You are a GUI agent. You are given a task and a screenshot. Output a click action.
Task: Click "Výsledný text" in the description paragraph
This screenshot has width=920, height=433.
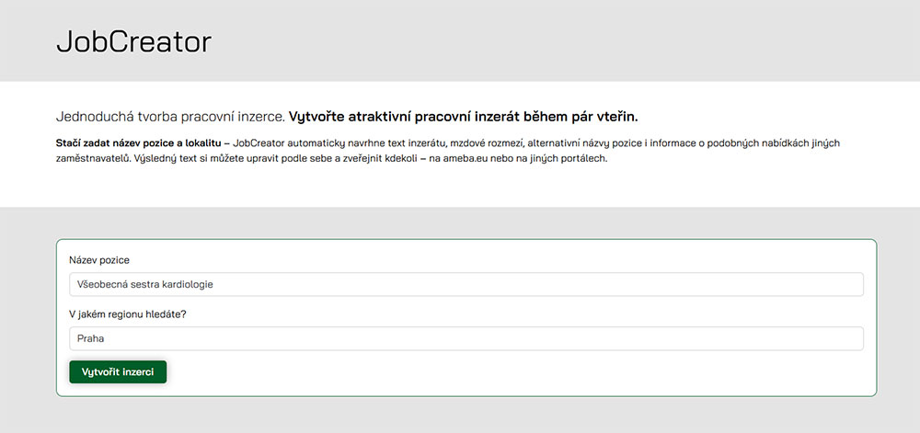click(172, 158)
